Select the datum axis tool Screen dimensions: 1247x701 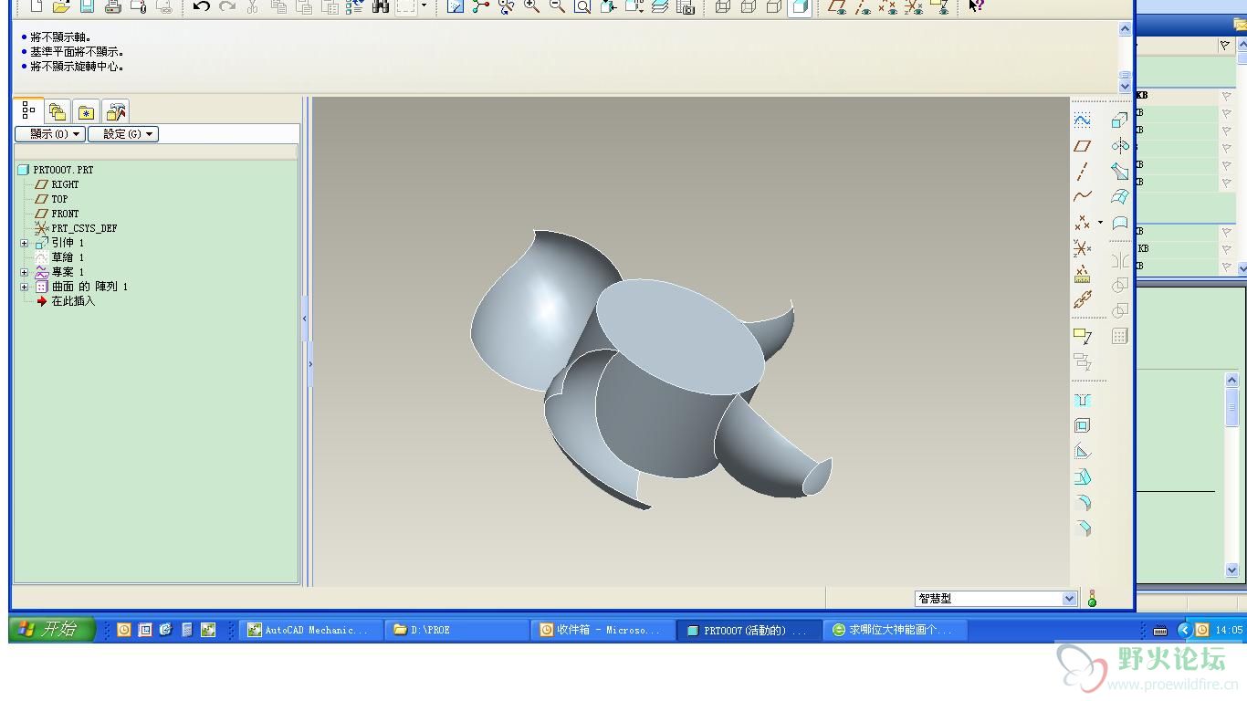[x=1083, y=171]
